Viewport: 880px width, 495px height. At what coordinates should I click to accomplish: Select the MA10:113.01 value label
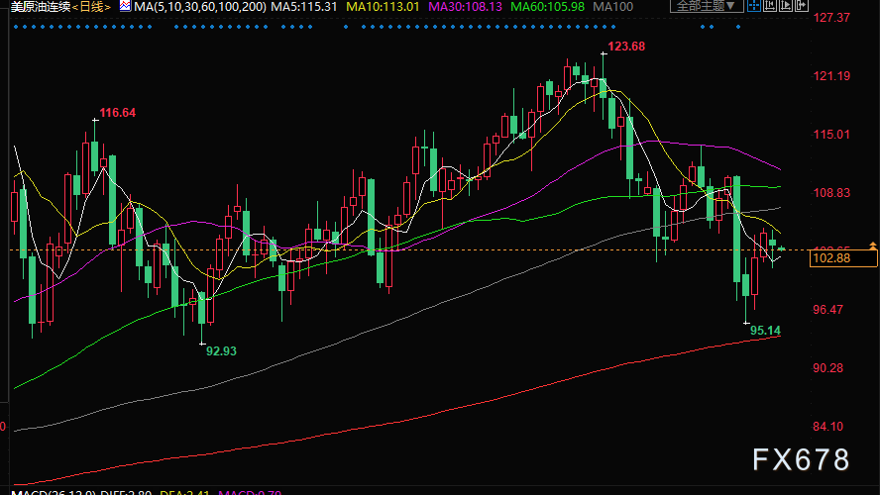point(383,7)
